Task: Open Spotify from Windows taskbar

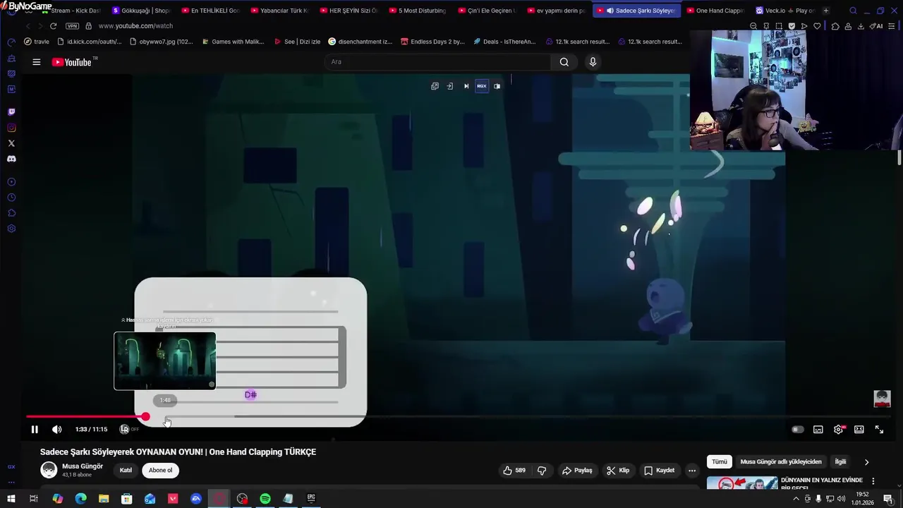Action: (x=265, y=499)
